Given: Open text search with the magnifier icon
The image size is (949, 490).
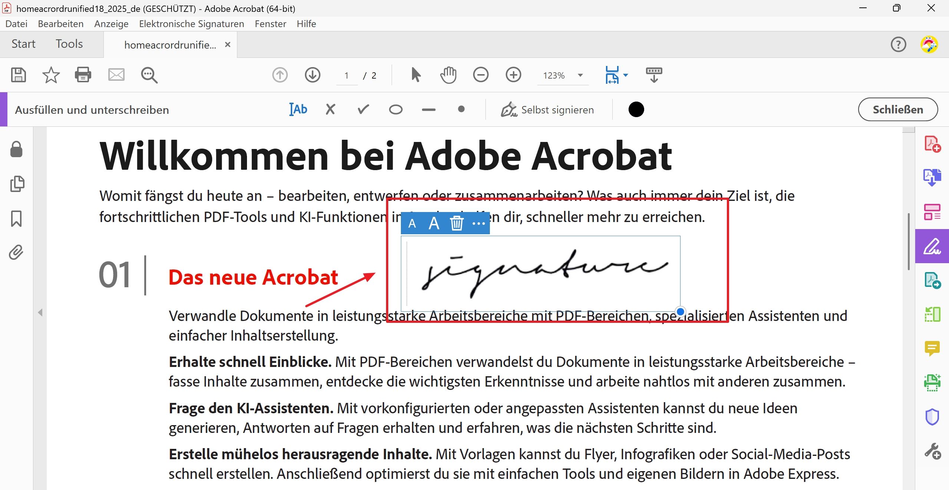Looking at the screenshot, I should pyautogui.click(x=149, y=75).
